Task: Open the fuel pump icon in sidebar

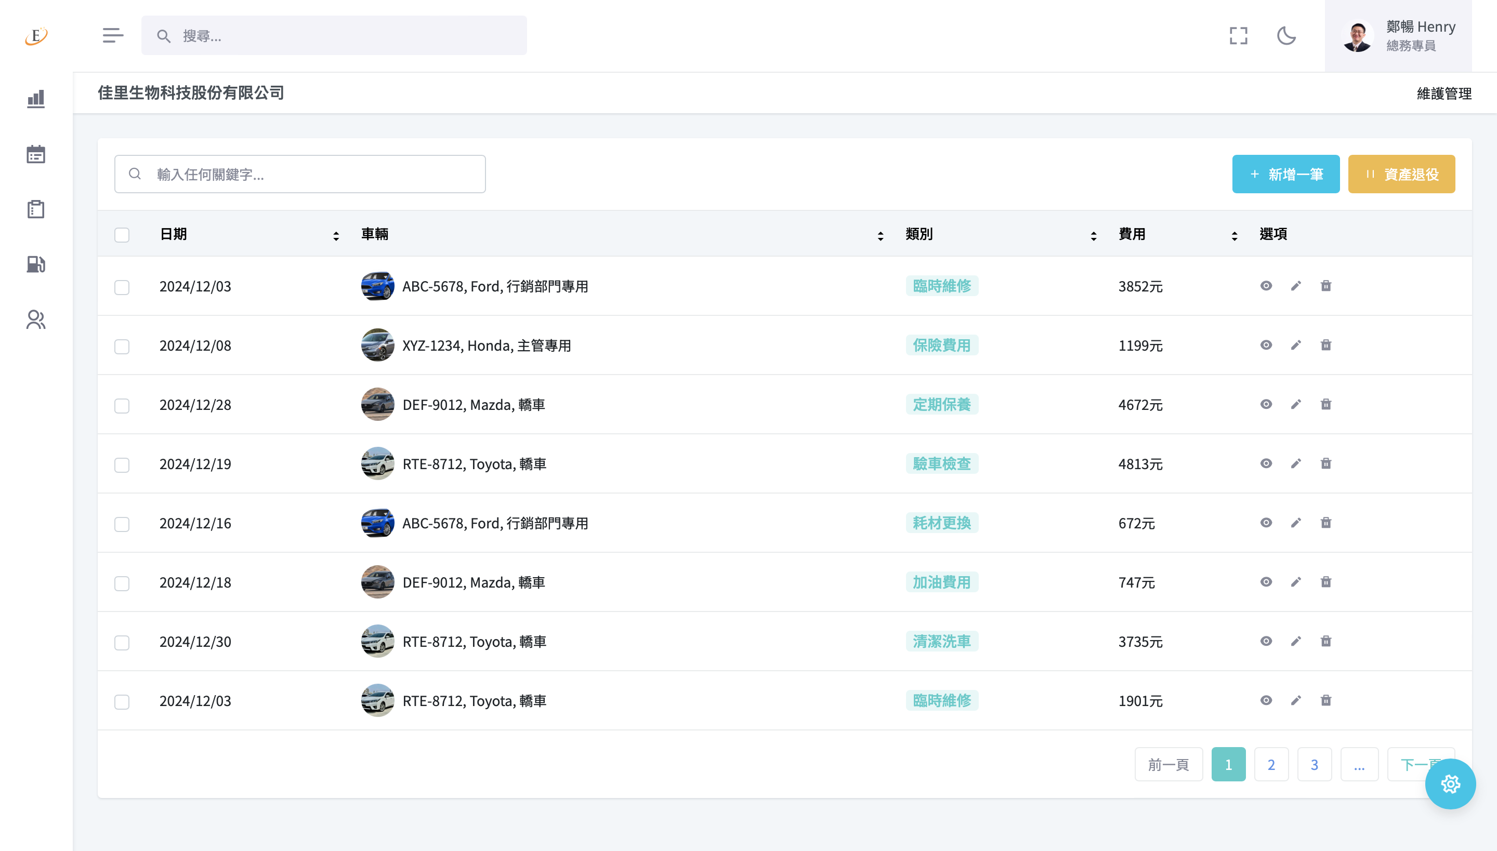Action: point(36,264)
